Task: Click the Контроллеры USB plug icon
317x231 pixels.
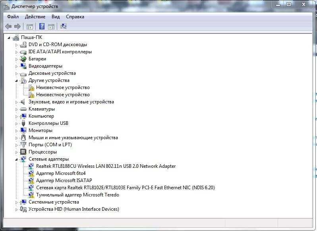Action: pyautogui.click(x=23, y=123)
